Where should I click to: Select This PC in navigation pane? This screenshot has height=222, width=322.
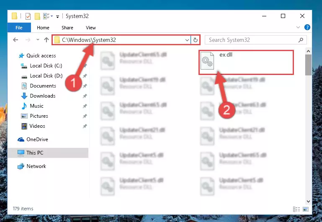click(49, 153)
